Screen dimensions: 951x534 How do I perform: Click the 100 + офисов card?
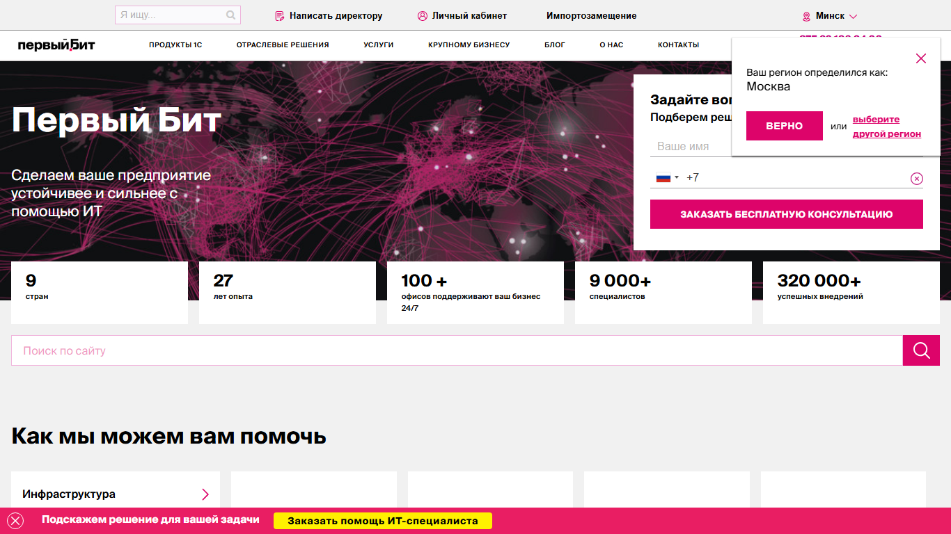pos(475,293)
